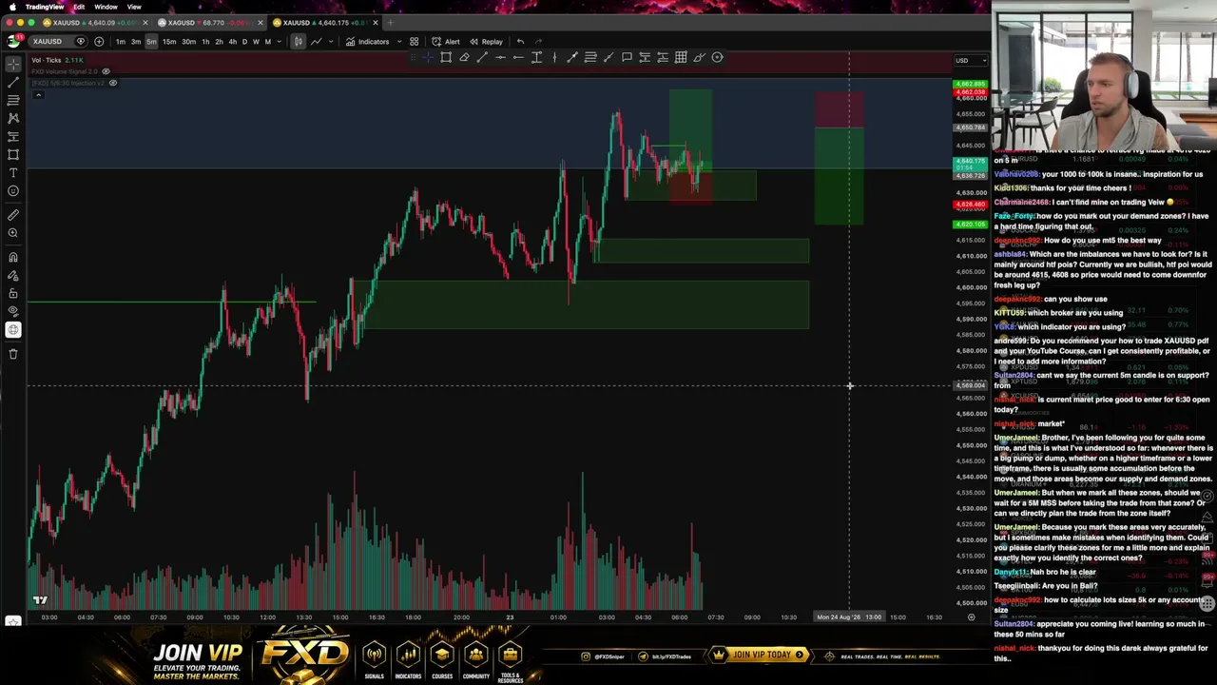This screenshot has width=1217, height=685.
Task: Select the table tool in floating toolbar
Action: [x=681, y=58]
